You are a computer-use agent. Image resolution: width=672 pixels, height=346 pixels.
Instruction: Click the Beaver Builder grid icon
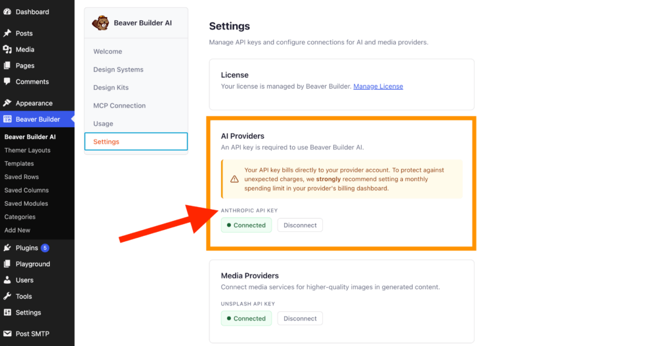pyautogui.click(x=7, y=119)
